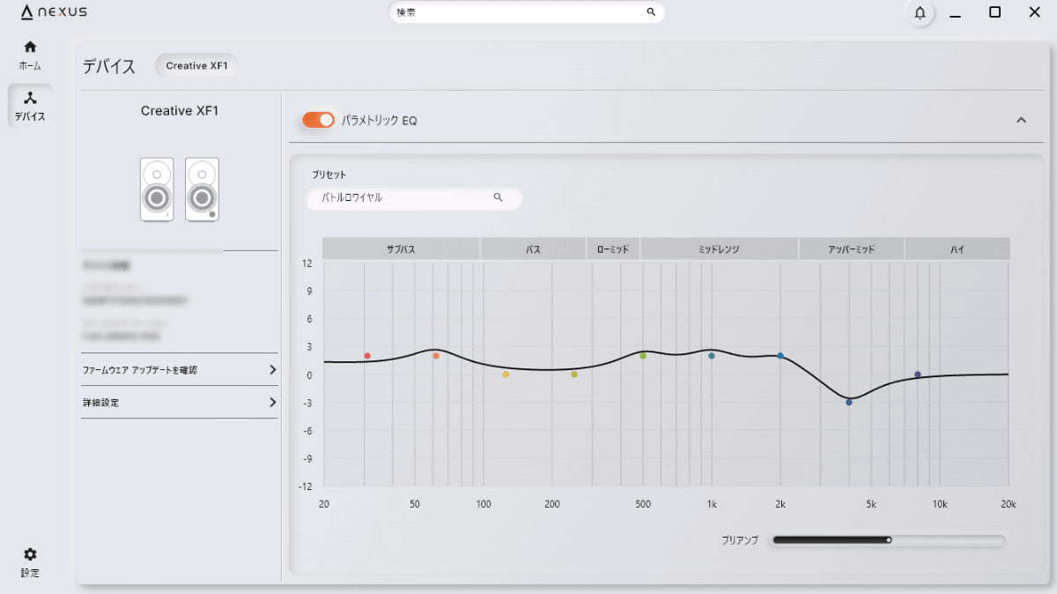The image size is (1057, 594).
Task: Collapse the パラメトリック EQ section chevron
Action: tap(1022, 120)
